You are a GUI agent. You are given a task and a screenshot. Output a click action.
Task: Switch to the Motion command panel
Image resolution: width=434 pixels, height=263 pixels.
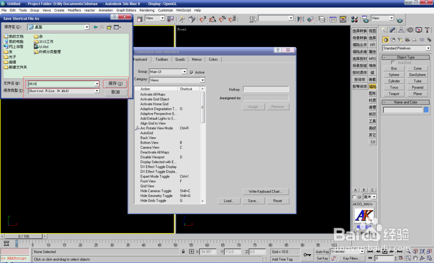(410, 30)
